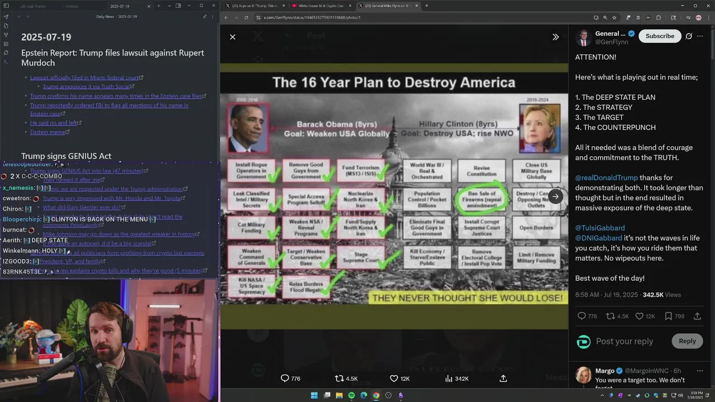This screenshot has width=715, height=402.
Task: Open 342.5K Views count in sidebar
Action: [x=662, y=295]
